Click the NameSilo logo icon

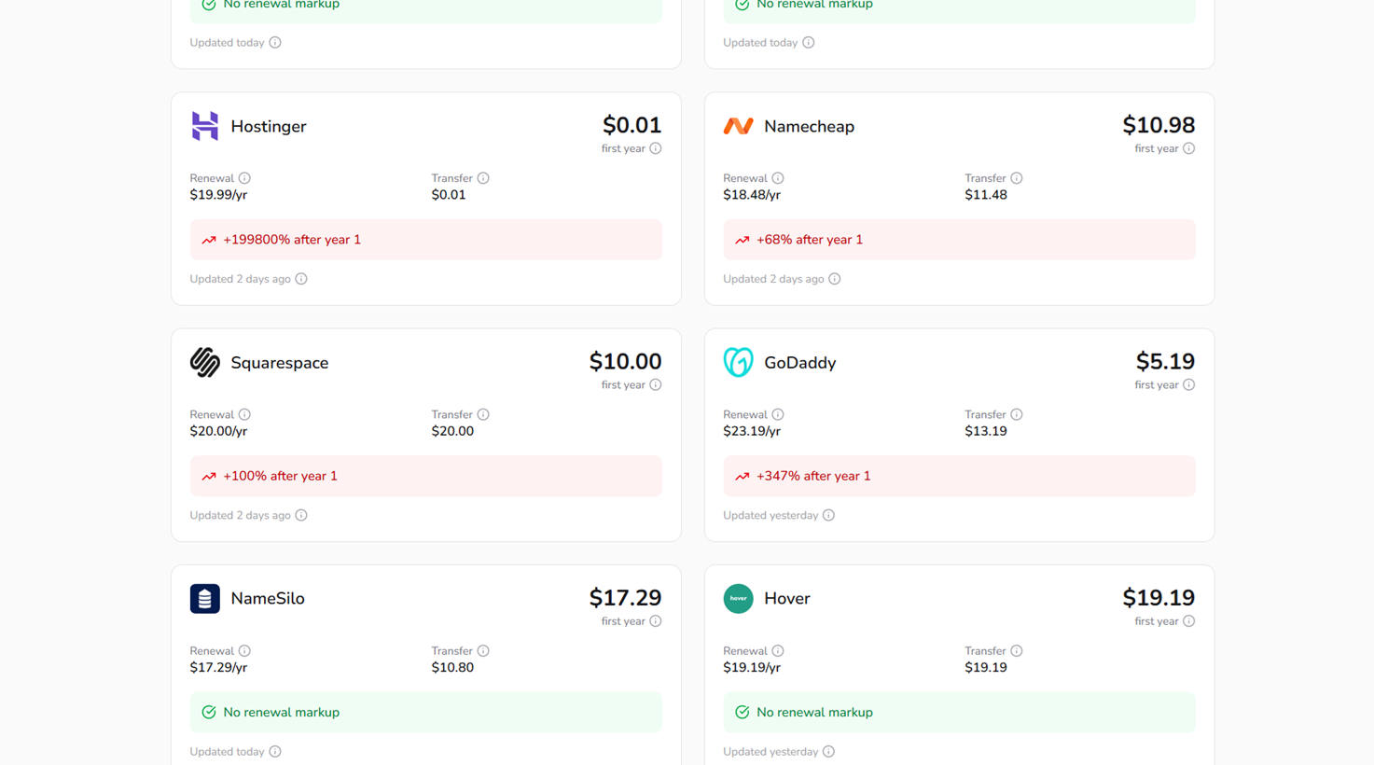[x=204, y=599]
